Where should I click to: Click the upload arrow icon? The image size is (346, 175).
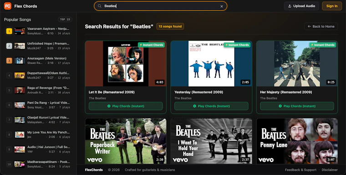(x=290, y=6)
